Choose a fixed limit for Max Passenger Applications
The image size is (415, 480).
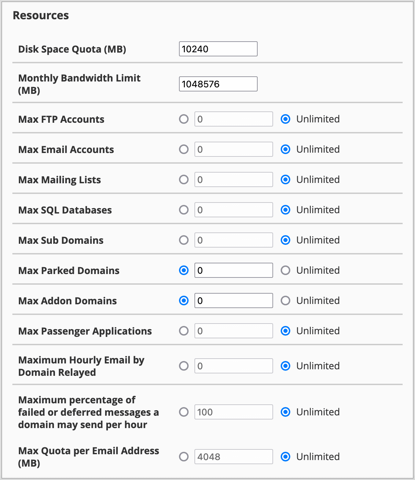tap(184, 331)
